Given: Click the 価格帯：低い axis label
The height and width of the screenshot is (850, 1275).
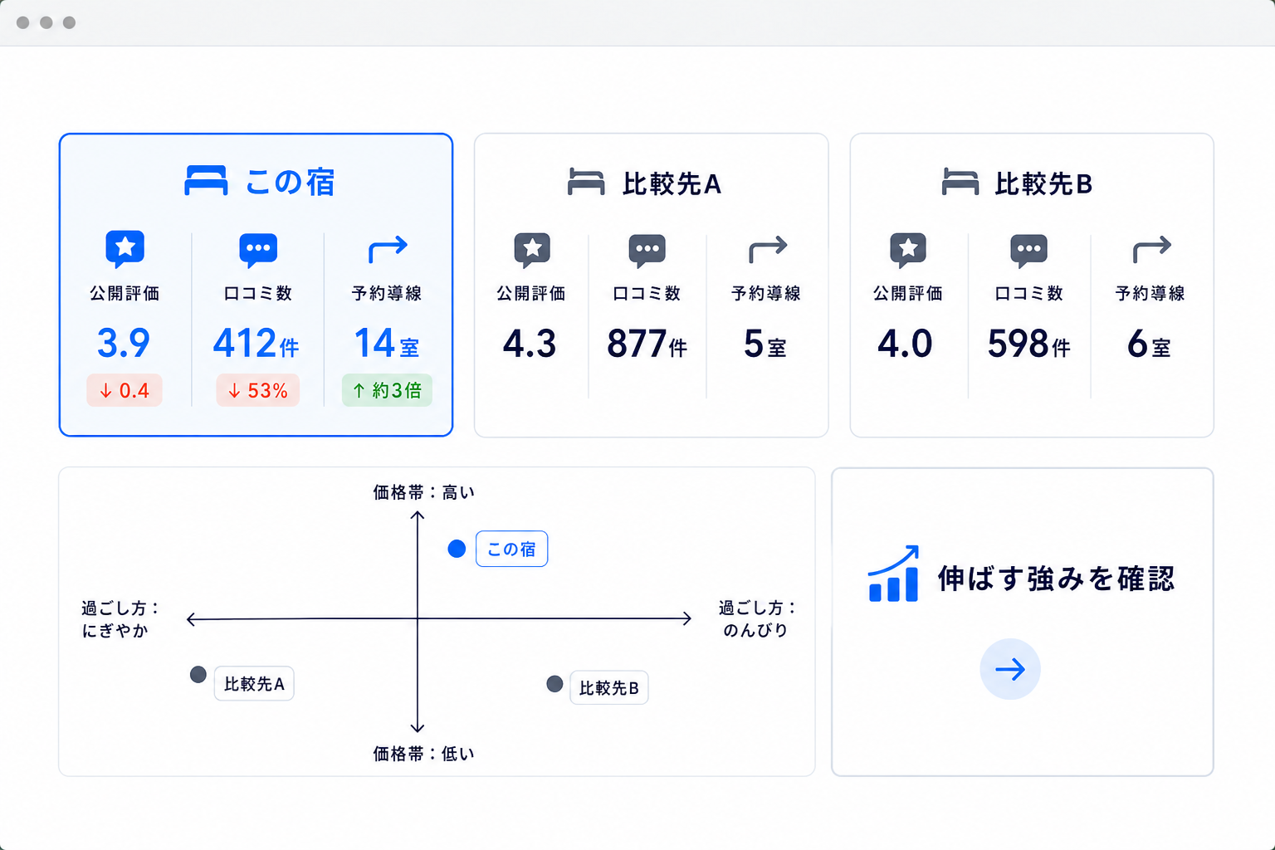Looking at the screenshot, I should coord(423,753).
